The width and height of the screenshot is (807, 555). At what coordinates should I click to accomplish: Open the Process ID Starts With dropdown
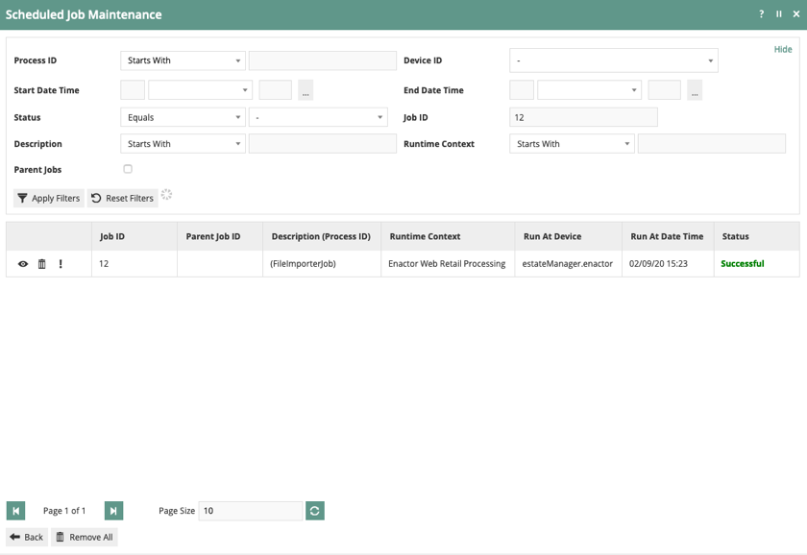click(x=183, y=60)
